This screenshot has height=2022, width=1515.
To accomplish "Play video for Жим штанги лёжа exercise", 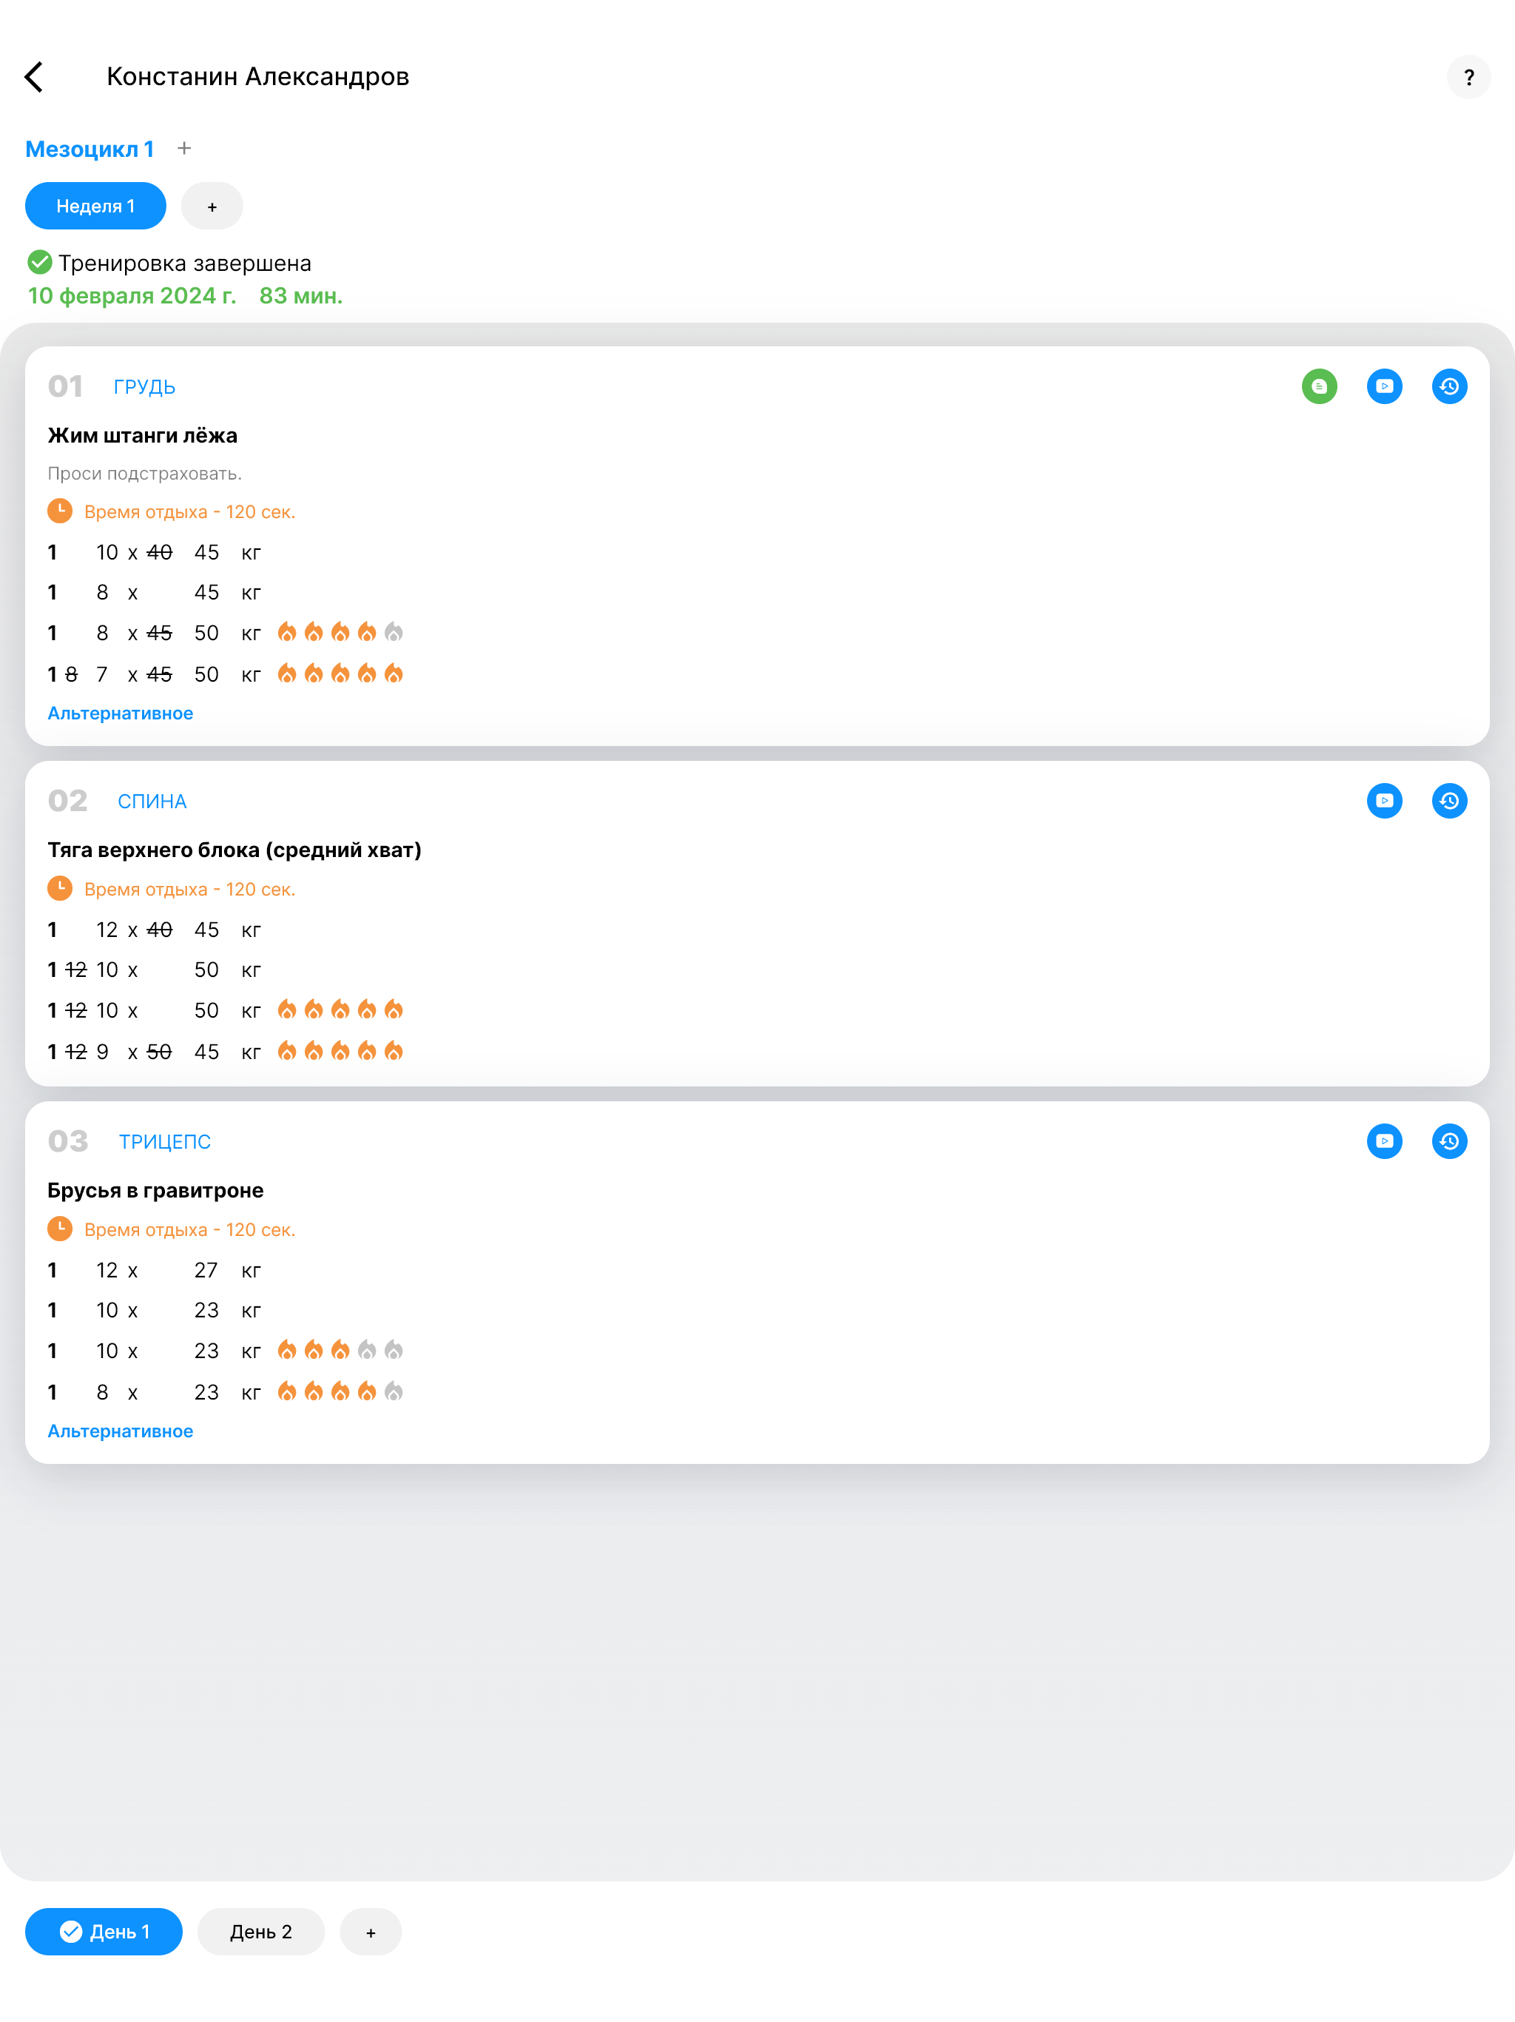I will pyautogui.click(x=1384, y=386).
